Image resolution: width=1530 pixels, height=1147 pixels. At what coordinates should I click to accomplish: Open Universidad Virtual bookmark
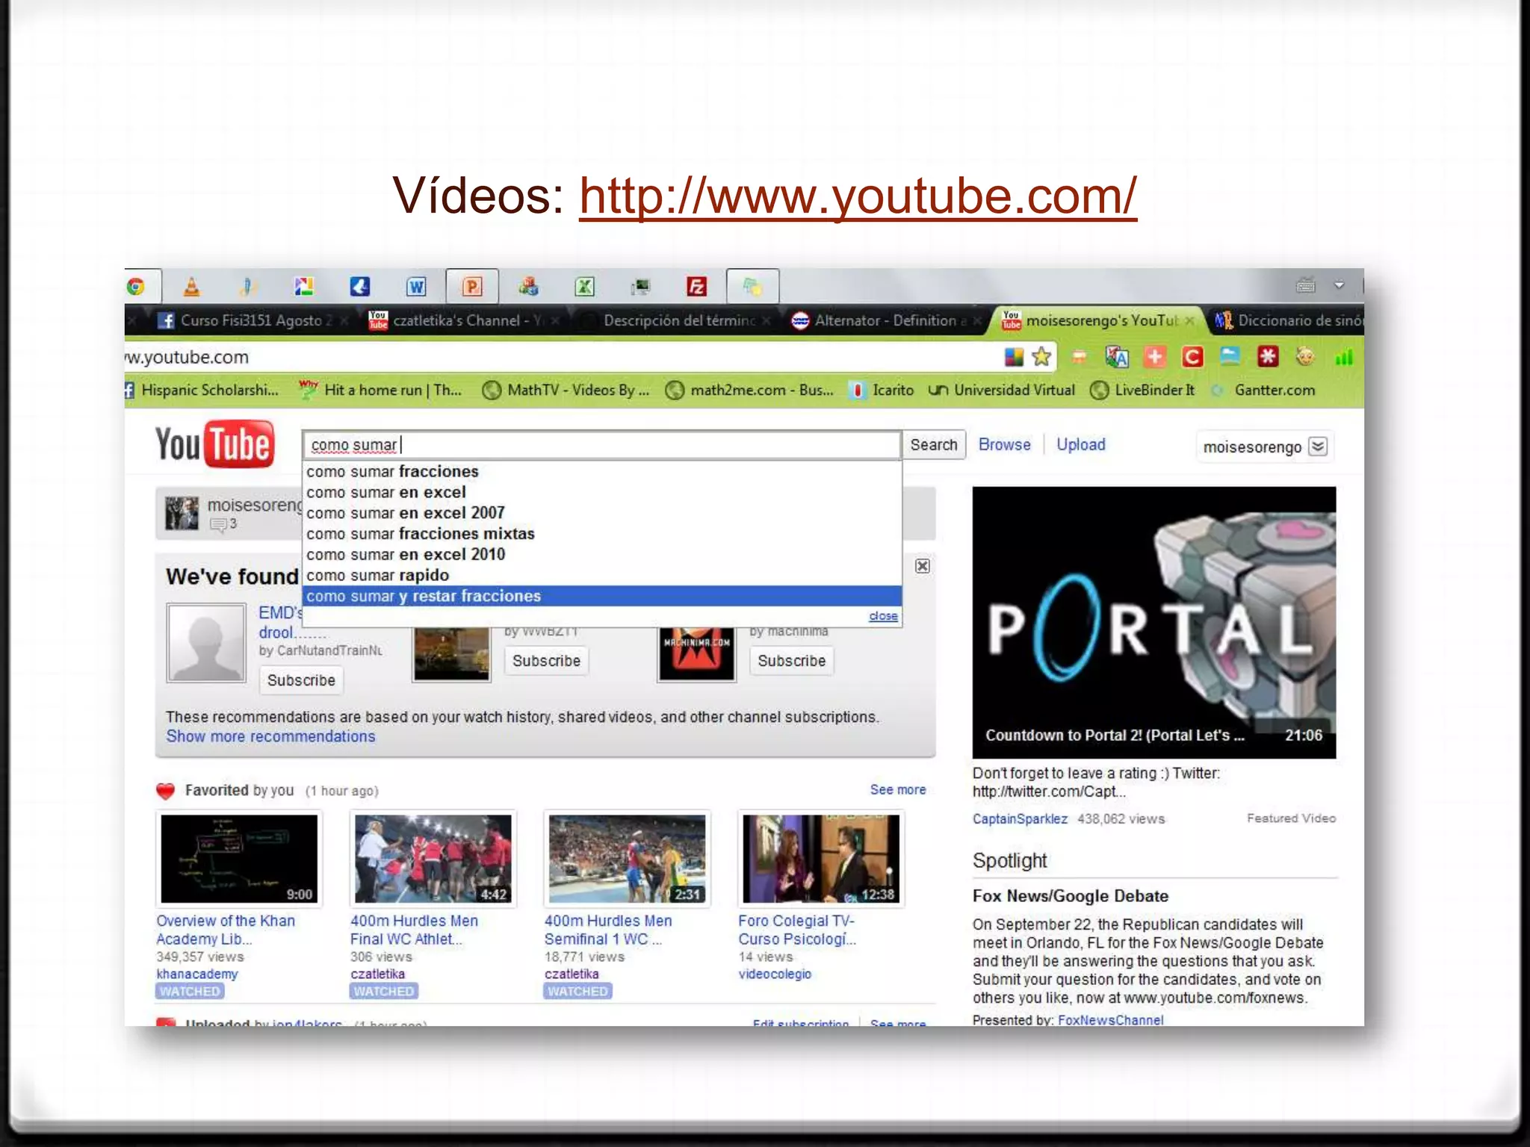pos(1002,390)
